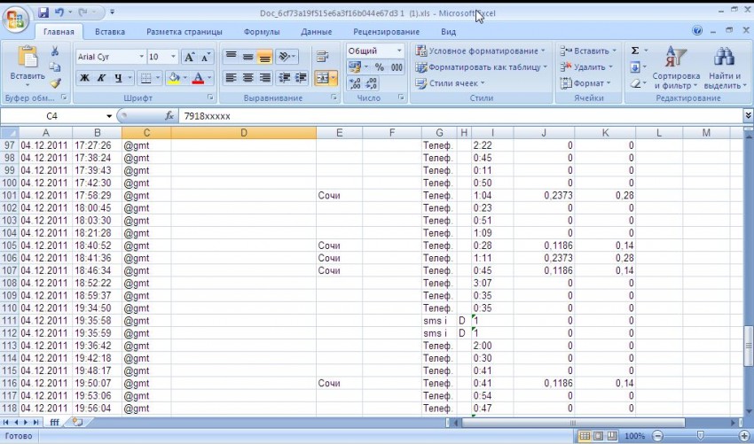Click the Save icon in quick access toolbar
754x444 pixels.
pos(43,13)
